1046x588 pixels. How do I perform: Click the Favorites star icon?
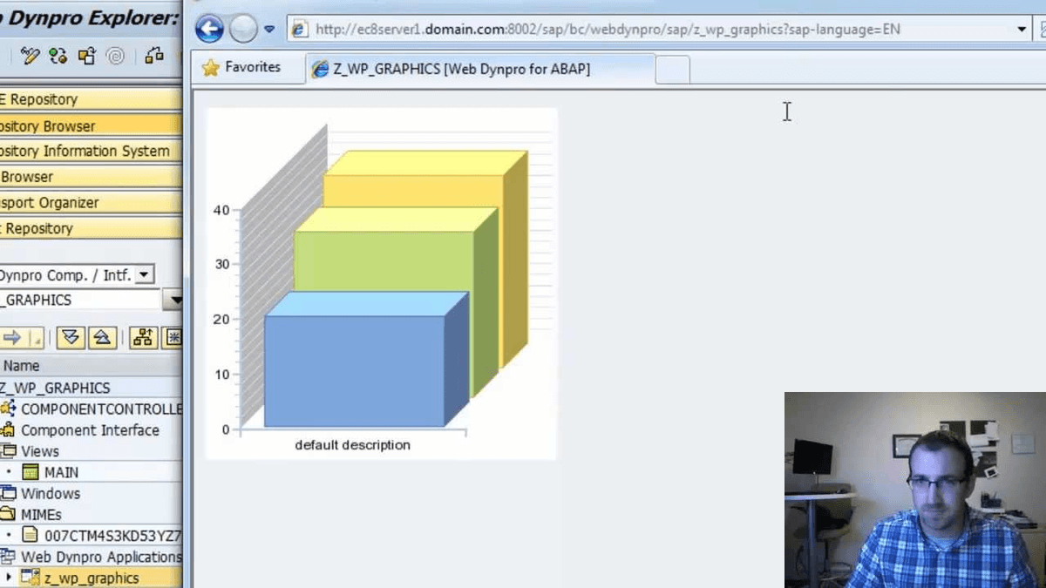point(210,67)
